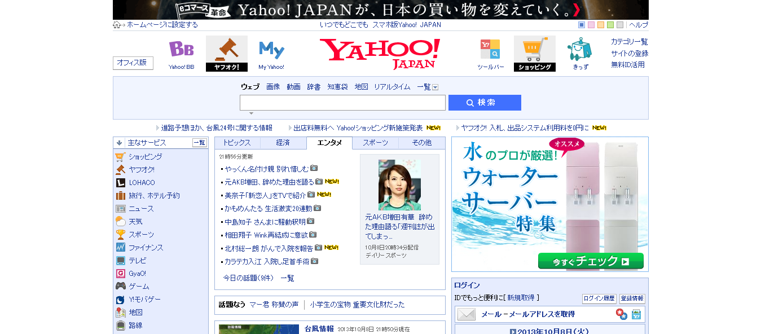Select the green page theme swatch
This screenshot has height=334, width=761.
pyautogui.click(x=610, y=25)
